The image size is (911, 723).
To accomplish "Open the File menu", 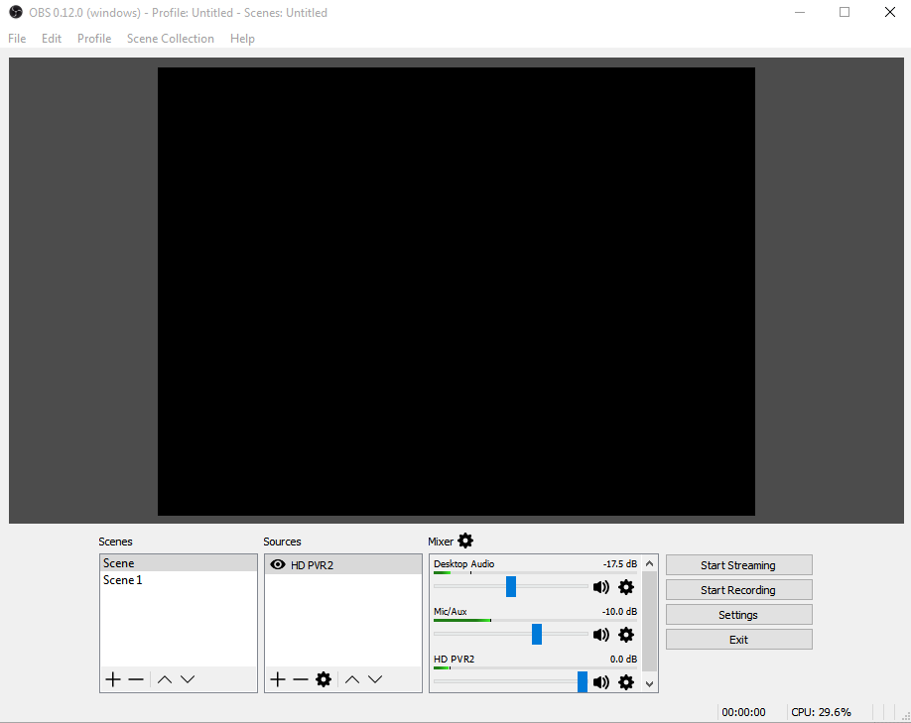I will (17, 39).
